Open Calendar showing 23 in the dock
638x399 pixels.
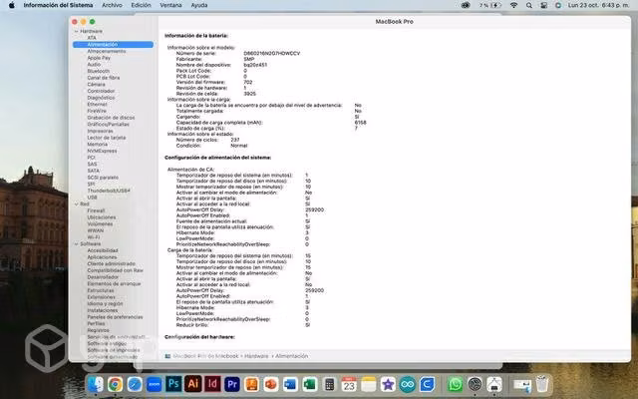[x=349, y=384]
